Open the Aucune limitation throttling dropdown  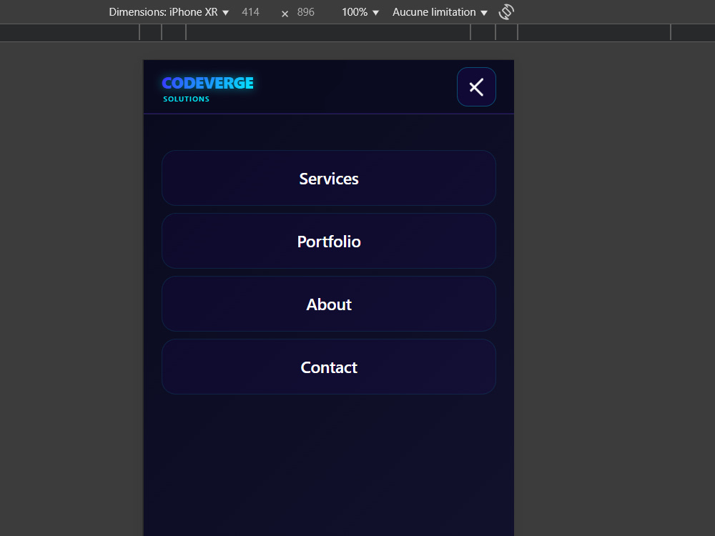click(440, 12)
